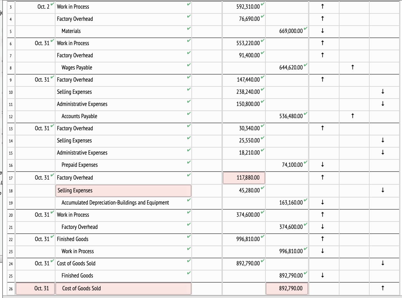This screenshot has width=402, height=298.
Task: Click the checkmark next to the Materials account
Action: pyautogui.click(x=189, y=28)
